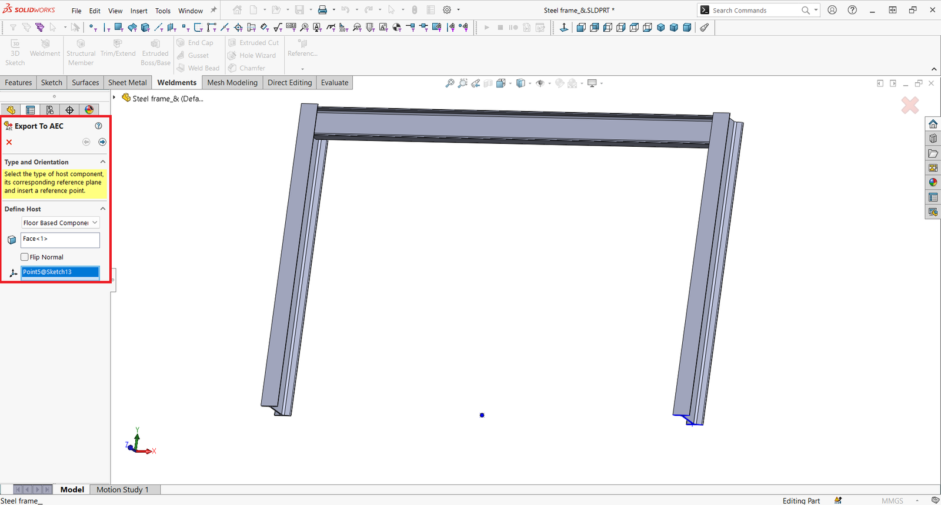Viewport: 941px width, 505px height.
Task: Click the Next arrow in Export To AEC
Action: tap(102, 142)
